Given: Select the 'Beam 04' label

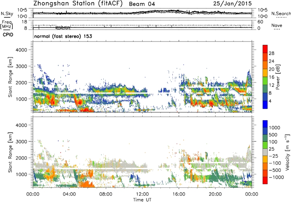Looking at the screenshot, I should tap(142, 4).
